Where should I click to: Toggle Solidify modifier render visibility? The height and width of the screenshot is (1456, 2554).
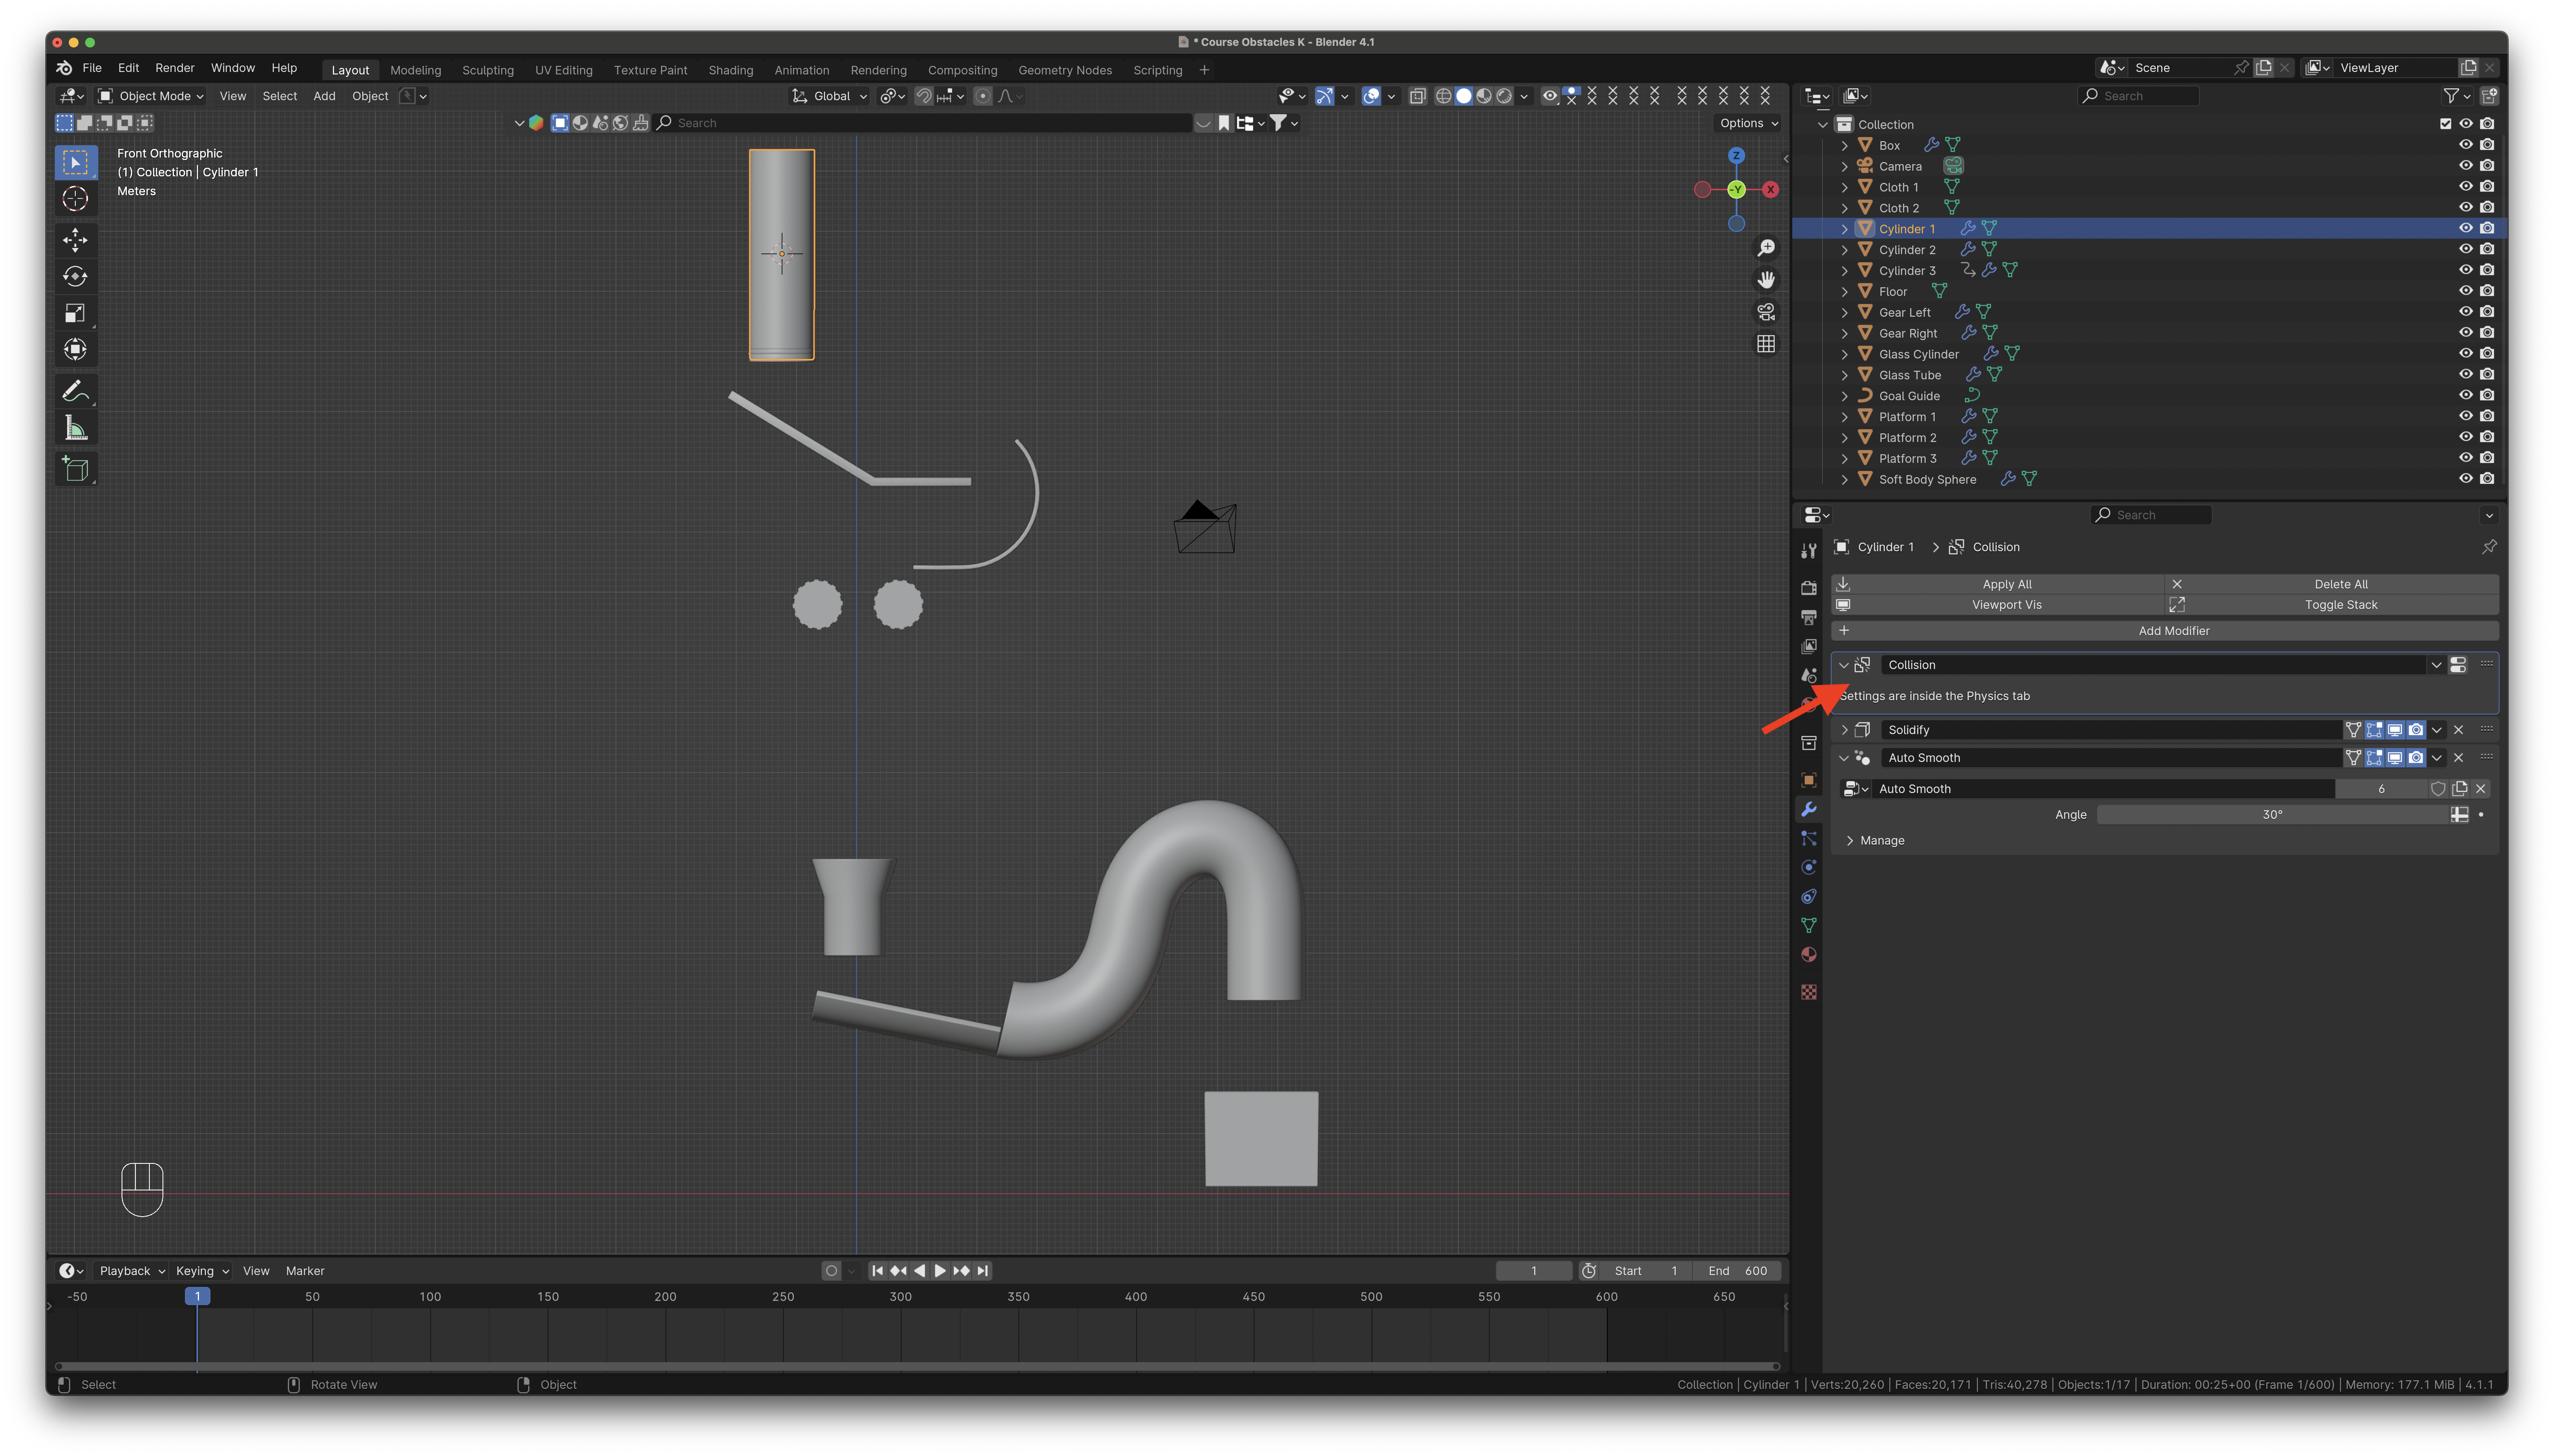2416,730
